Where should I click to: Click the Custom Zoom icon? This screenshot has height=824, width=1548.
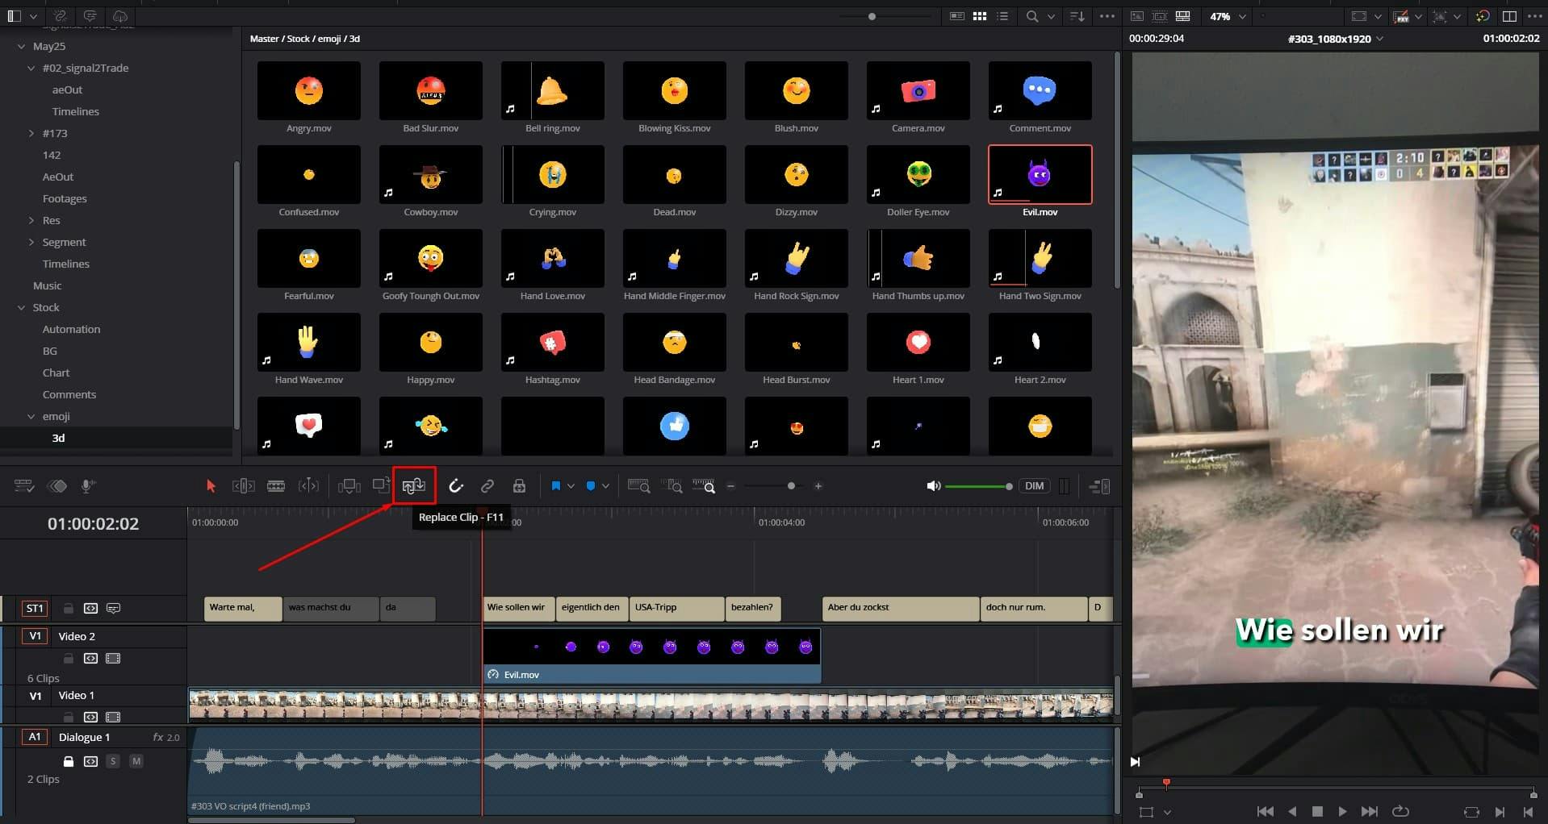pyautogui.click(x=704, y=486)
